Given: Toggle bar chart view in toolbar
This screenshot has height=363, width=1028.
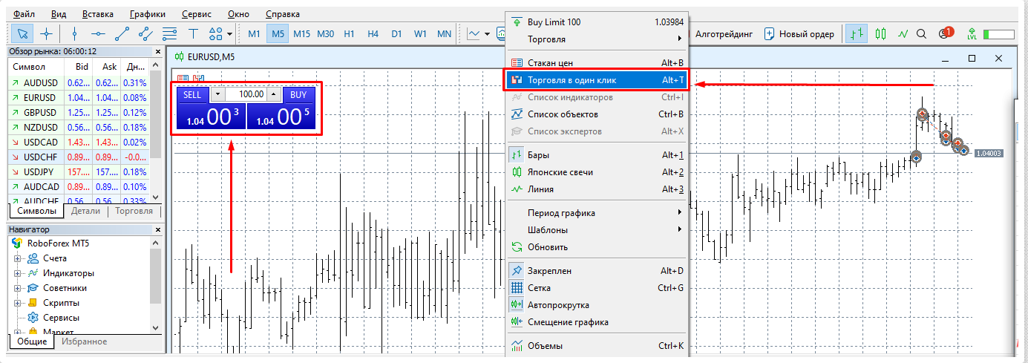Looking at the screenshot, I should tap(857, 33).
